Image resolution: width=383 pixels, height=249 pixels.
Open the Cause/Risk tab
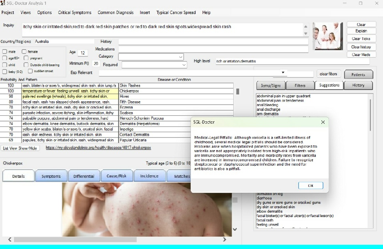pyautogui.click(x=116, y=176)
